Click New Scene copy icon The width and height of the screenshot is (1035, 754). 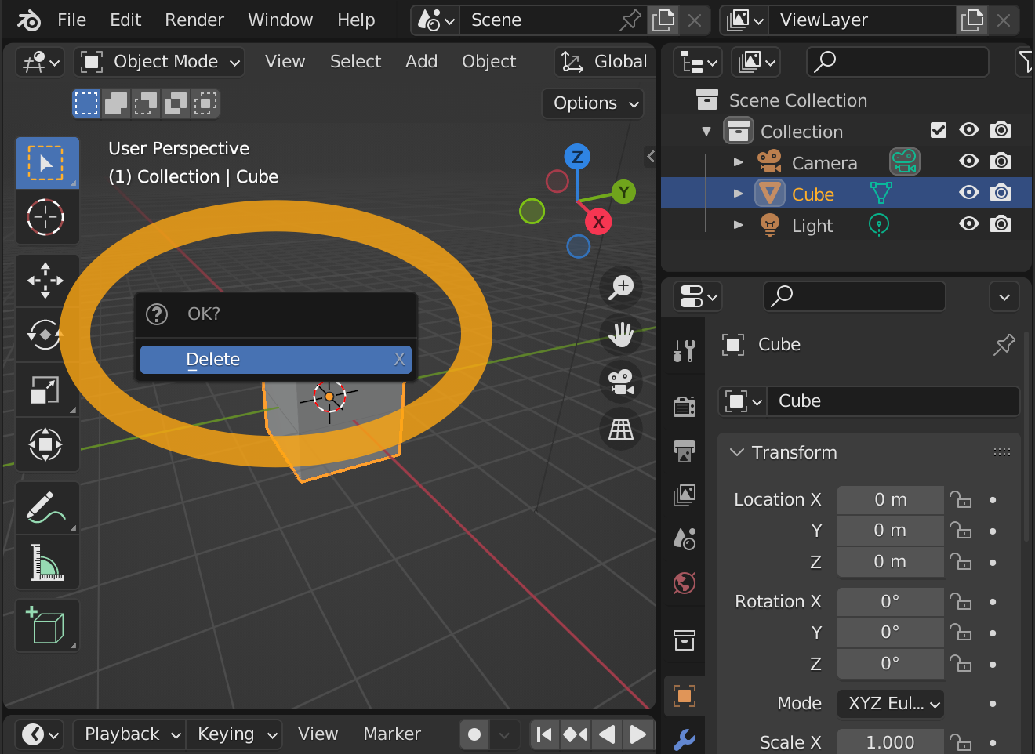663,20
